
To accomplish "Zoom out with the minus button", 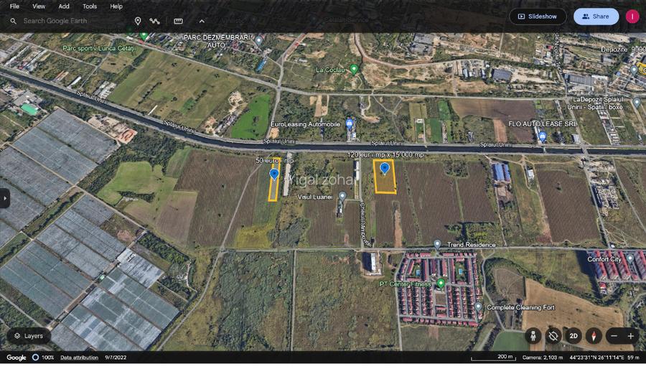I will (614, 336).
